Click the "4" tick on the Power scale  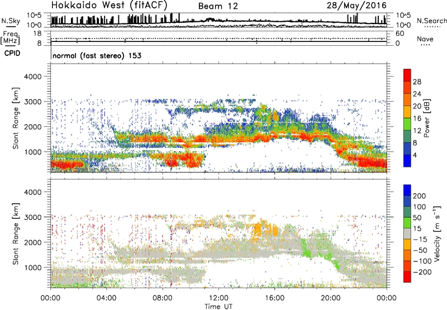pos(415,155)
